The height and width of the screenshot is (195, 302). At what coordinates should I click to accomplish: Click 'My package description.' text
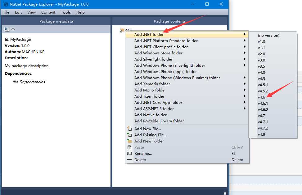point(27,66)
